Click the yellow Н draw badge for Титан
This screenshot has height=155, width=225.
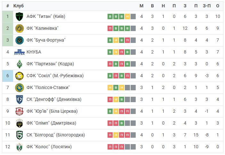[x=127, y=17]
